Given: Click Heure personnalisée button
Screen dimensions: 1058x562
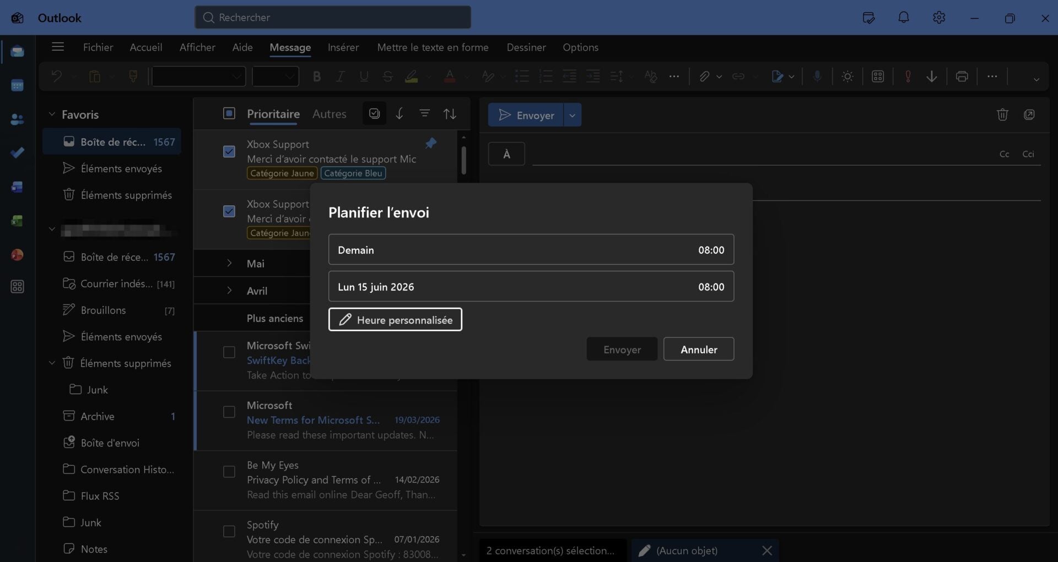Looking at the screenshot, I should point(395,320).
